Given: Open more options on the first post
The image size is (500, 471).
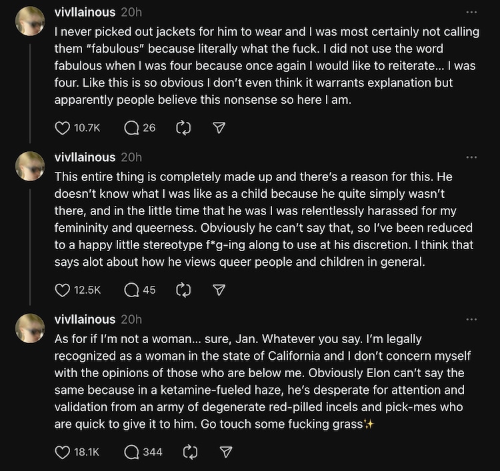Looking at the screenshot, I should pos(471,12).
